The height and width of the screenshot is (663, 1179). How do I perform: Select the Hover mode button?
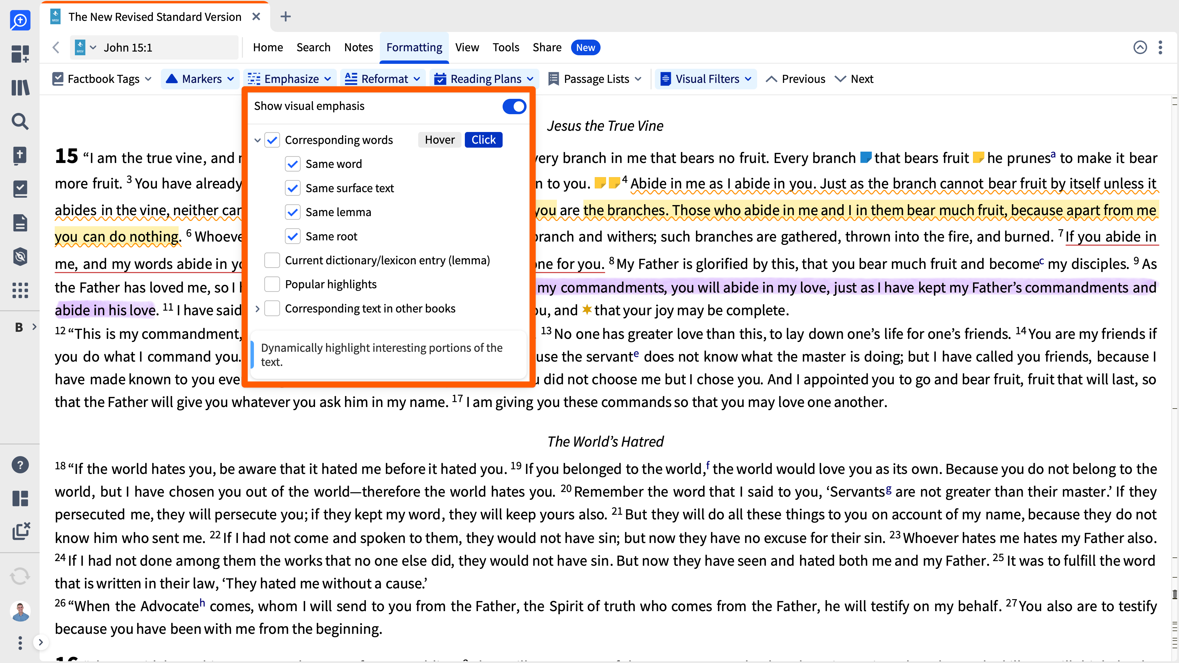439,140
